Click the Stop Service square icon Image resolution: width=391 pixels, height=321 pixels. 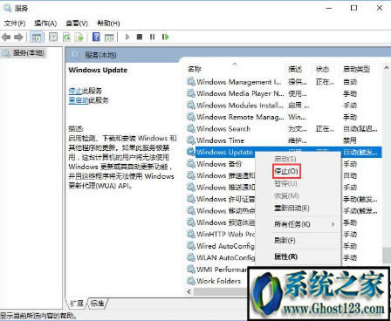click(x=140, y=37)
